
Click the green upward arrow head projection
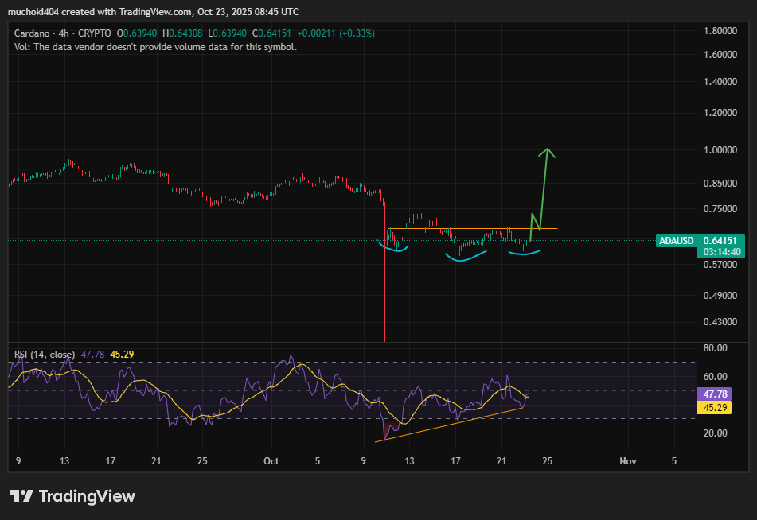pyautogui.click(x=547, y=152)
